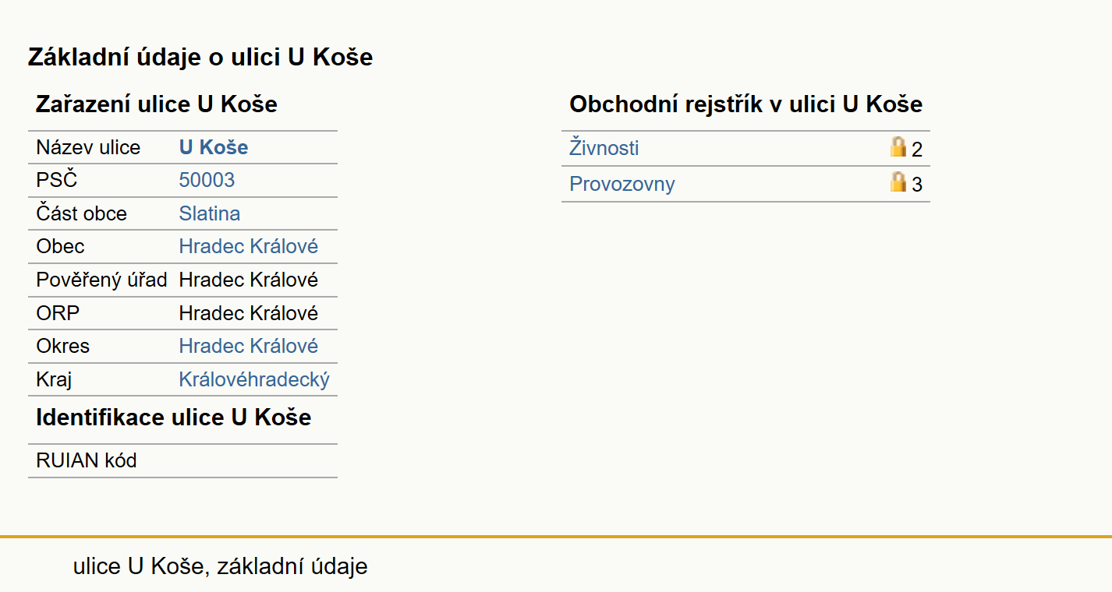The height and width of the screenshot is (592, 1112).
Task: Open Hradec Králové link in Obec row
Action: (x=249, y=246)
